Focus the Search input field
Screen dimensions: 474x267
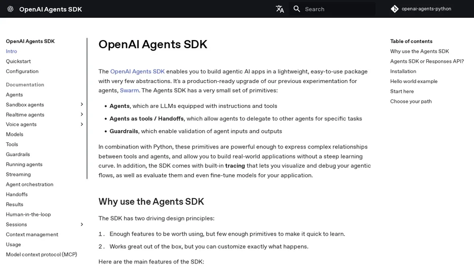coord(332,9)
